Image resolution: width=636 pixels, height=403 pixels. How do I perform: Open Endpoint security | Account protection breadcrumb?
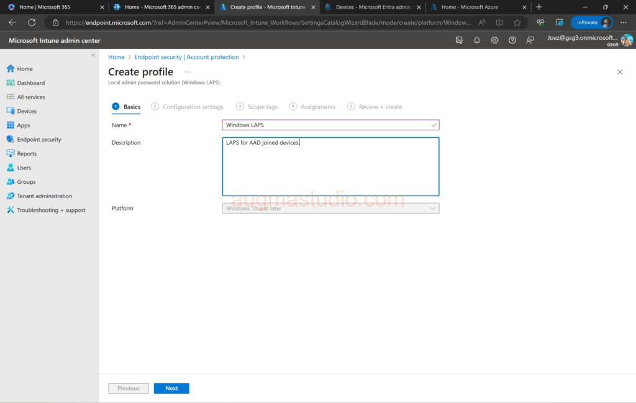pos(186,57)
